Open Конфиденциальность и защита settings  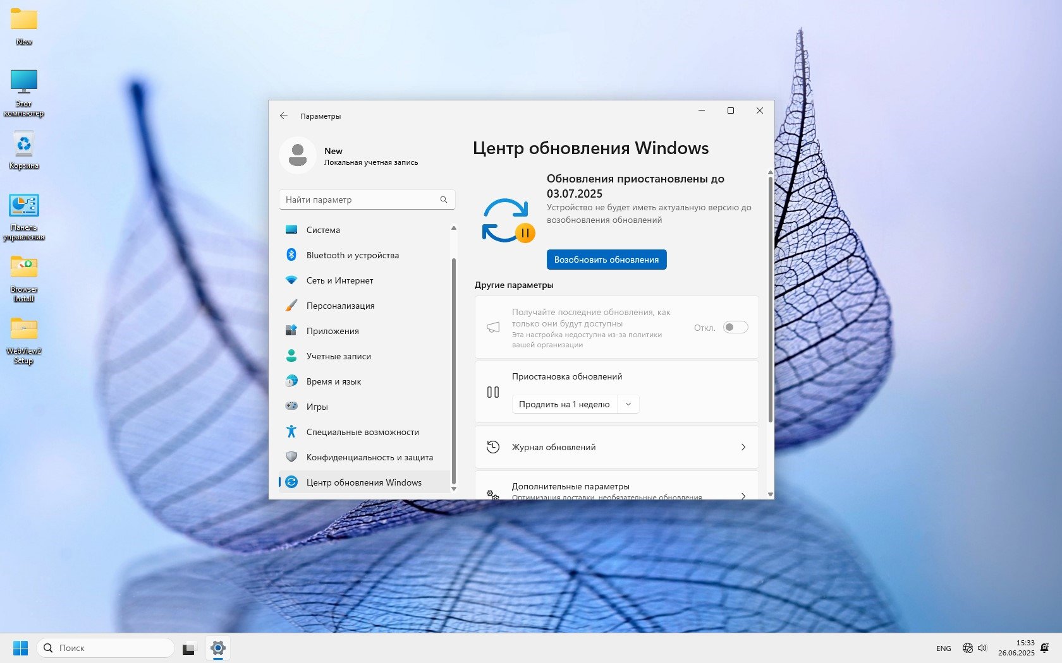364,457
